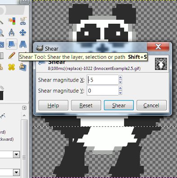Select the Select by Color tool
177x178 pixels.
[x=12, y=21]
